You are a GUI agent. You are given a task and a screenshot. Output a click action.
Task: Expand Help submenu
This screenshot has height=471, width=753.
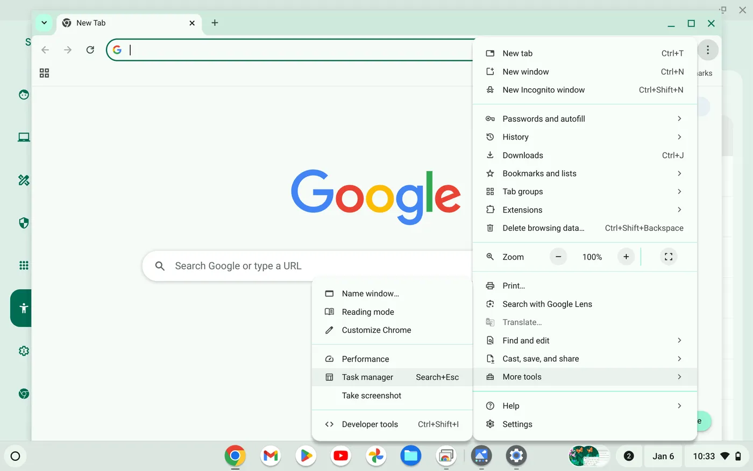click(585, 406)
